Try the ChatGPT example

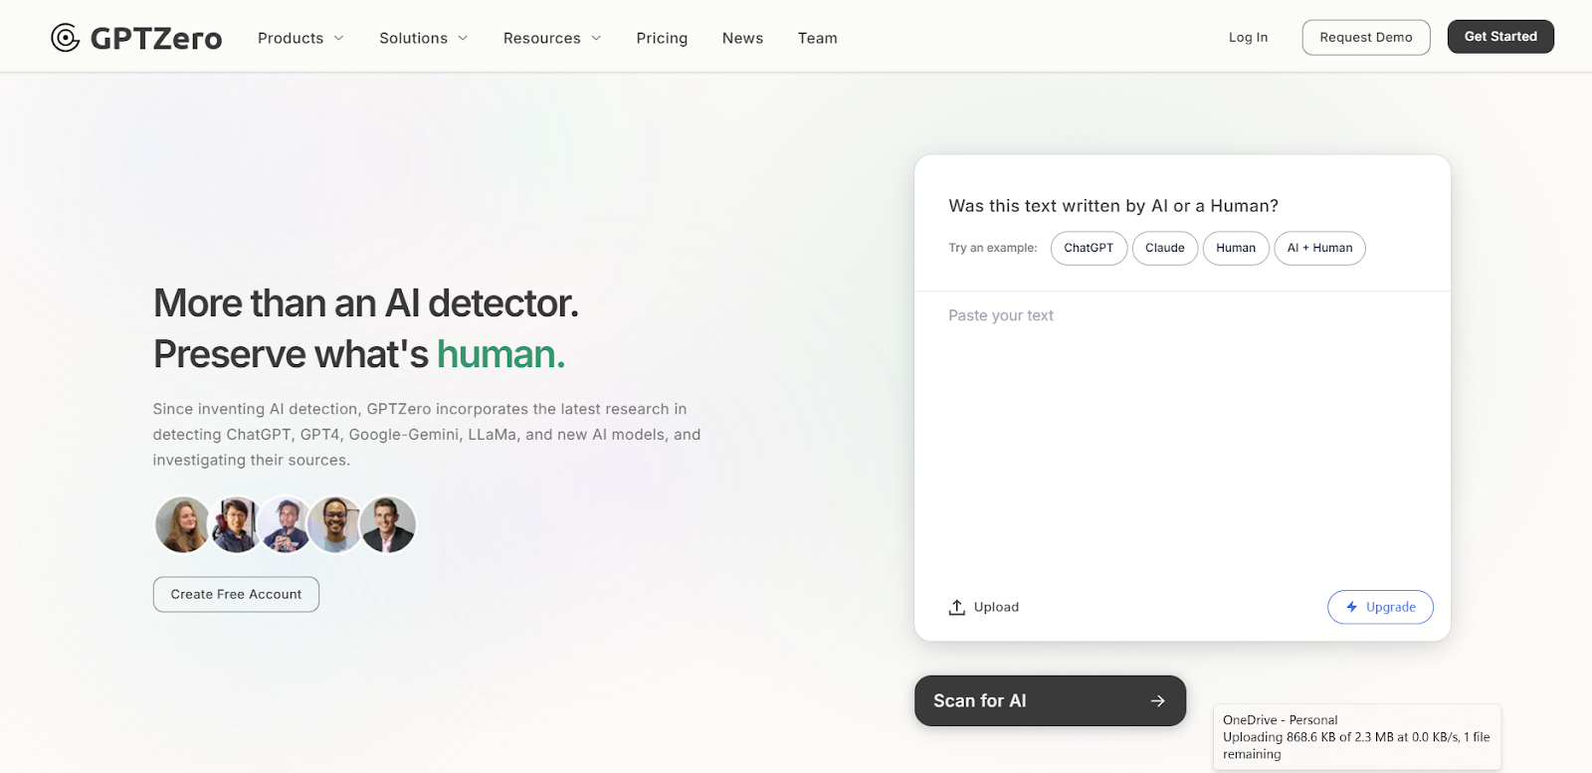[1089, 248]
